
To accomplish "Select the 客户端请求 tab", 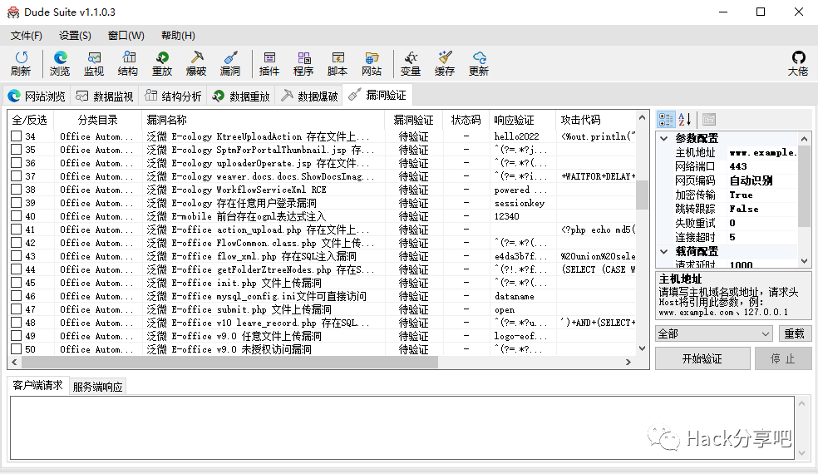I will coord(37,385).
